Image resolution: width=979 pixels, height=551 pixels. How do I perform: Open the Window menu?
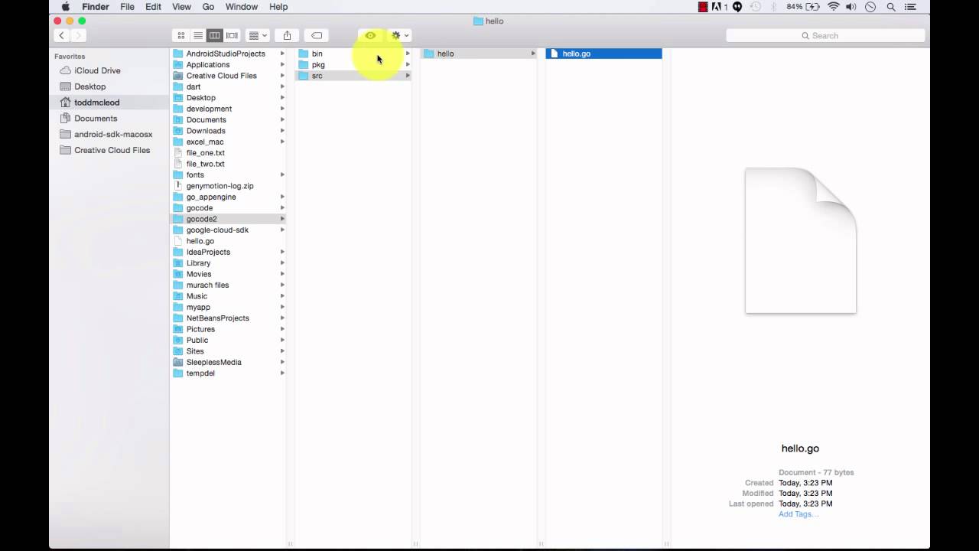[242, 7]
